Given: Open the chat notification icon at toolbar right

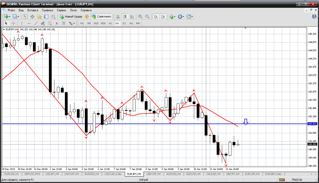Looking at the screenshot, I should tap(314, 16).
